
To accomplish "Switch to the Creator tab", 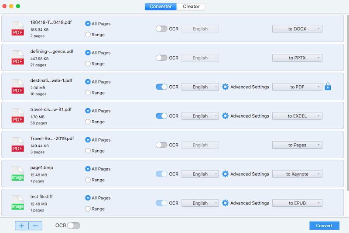I will pyautogui.click(x=191, y=7).
